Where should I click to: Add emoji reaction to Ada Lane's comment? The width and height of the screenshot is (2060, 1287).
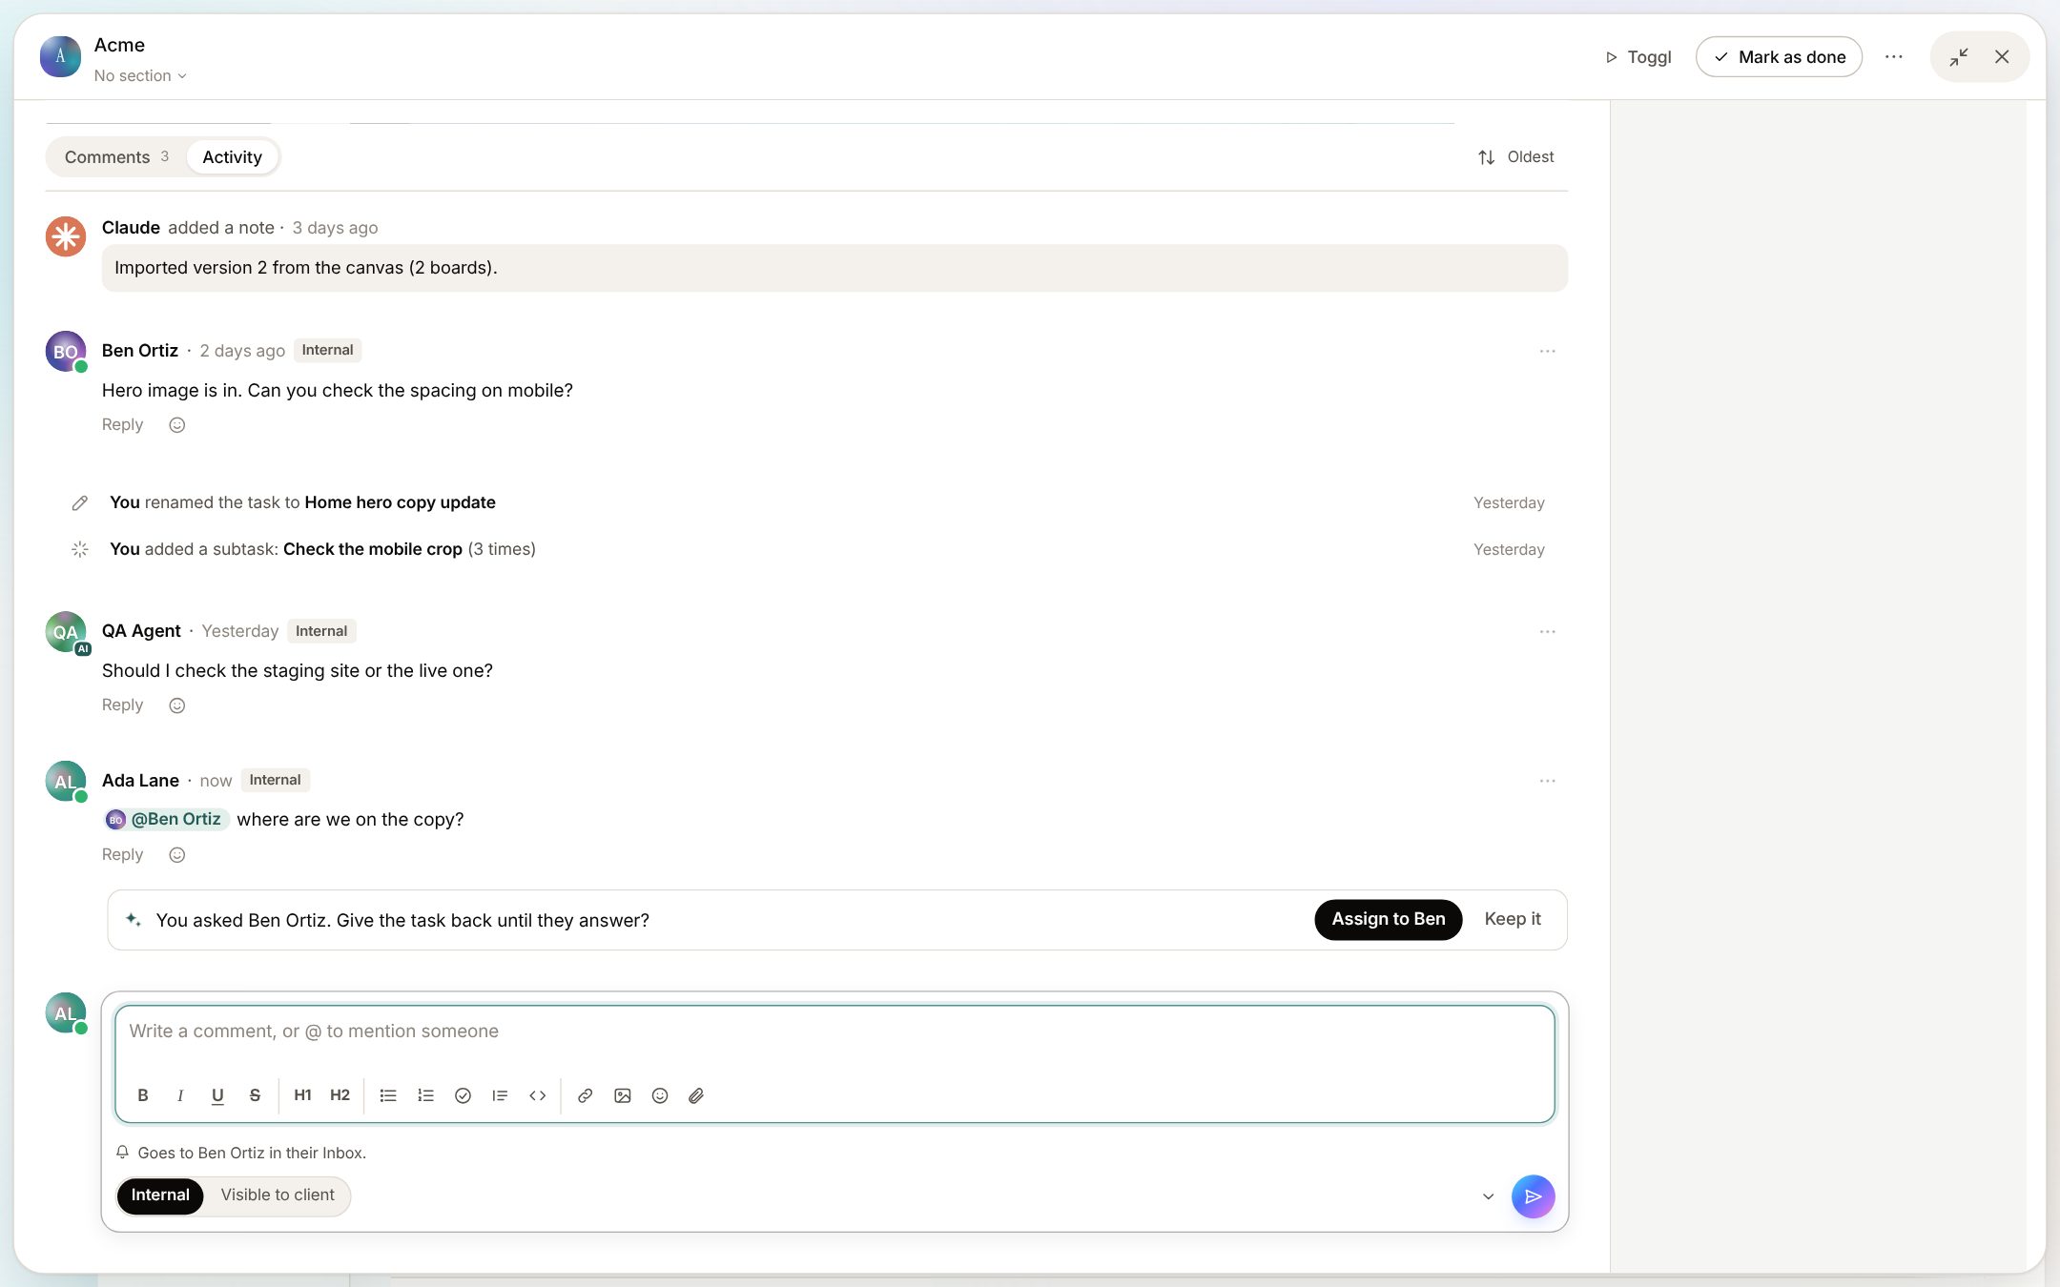click(176, 855)
